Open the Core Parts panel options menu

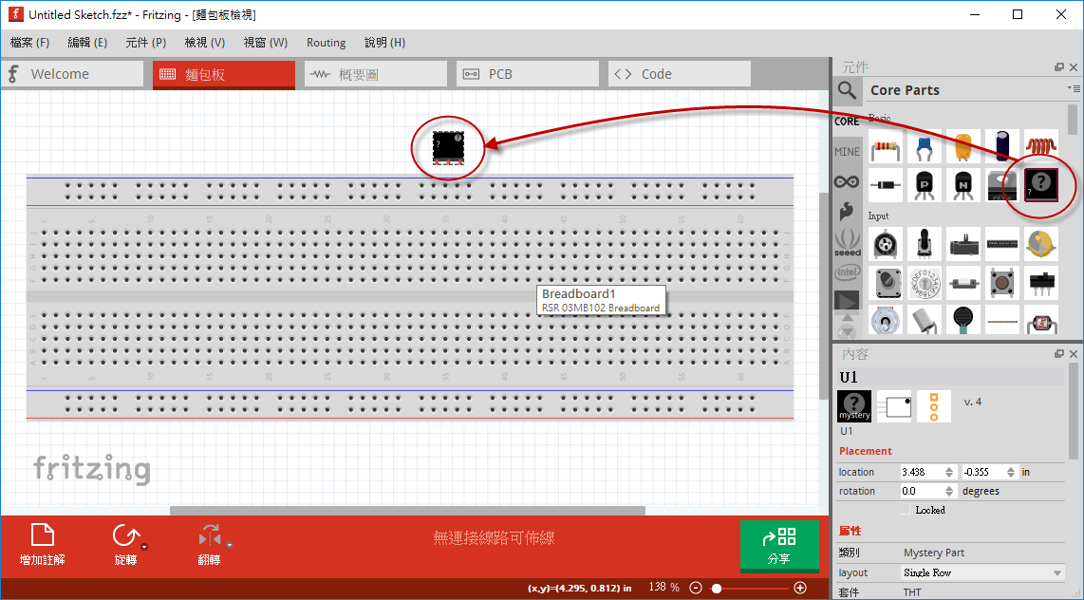coord(1076,88)
